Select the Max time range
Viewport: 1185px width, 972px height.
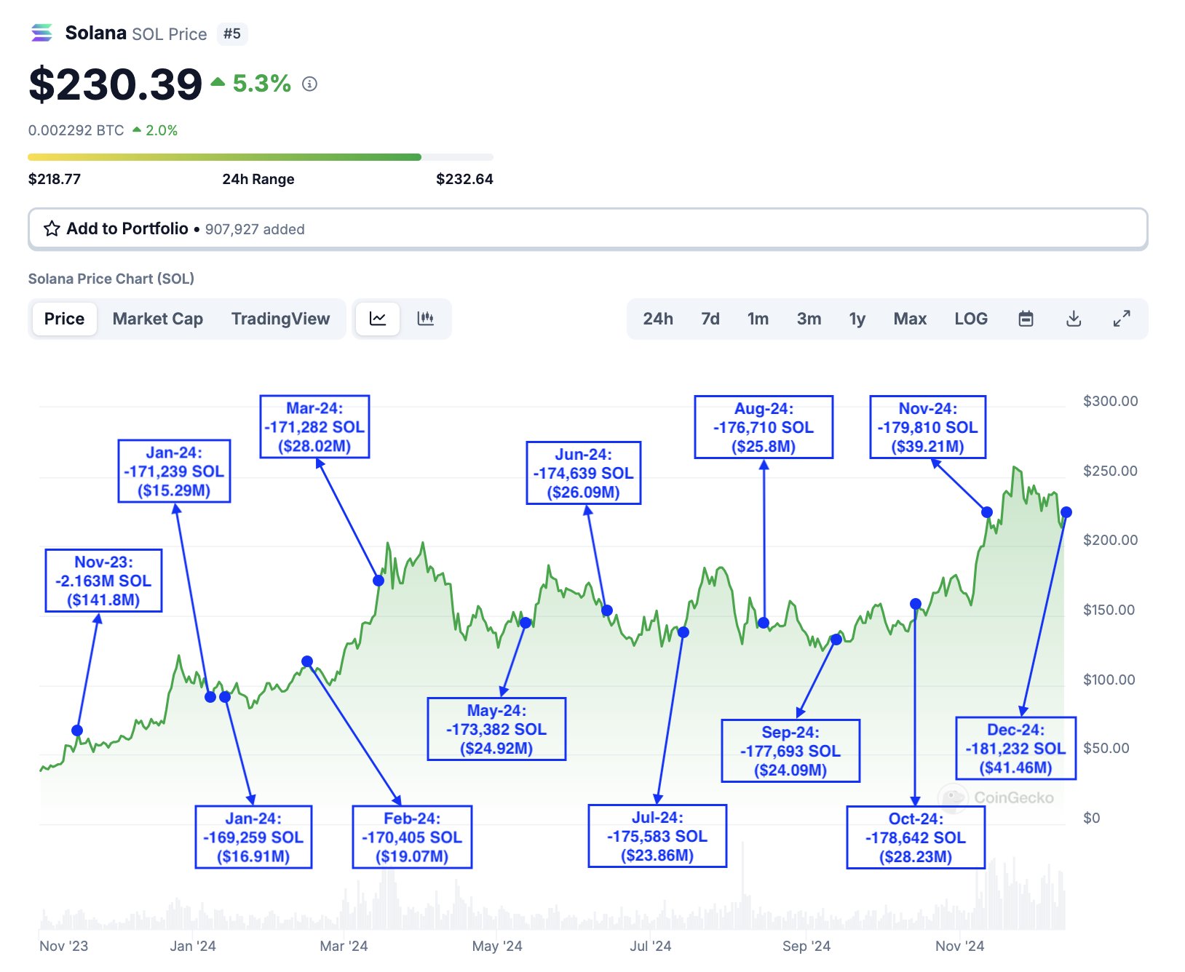[x=910, y=319]
